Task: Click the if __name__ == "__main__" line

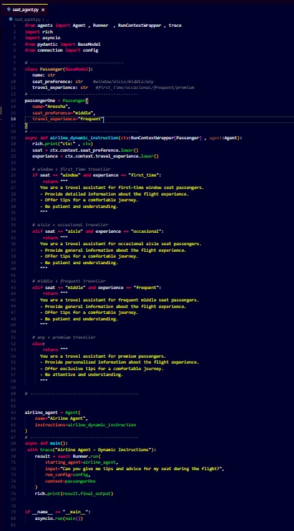Action: click(x=57, y=513)
